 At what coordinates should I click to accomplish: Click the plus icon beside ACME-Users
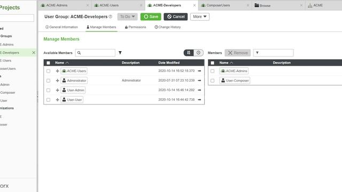click(57, 71)
